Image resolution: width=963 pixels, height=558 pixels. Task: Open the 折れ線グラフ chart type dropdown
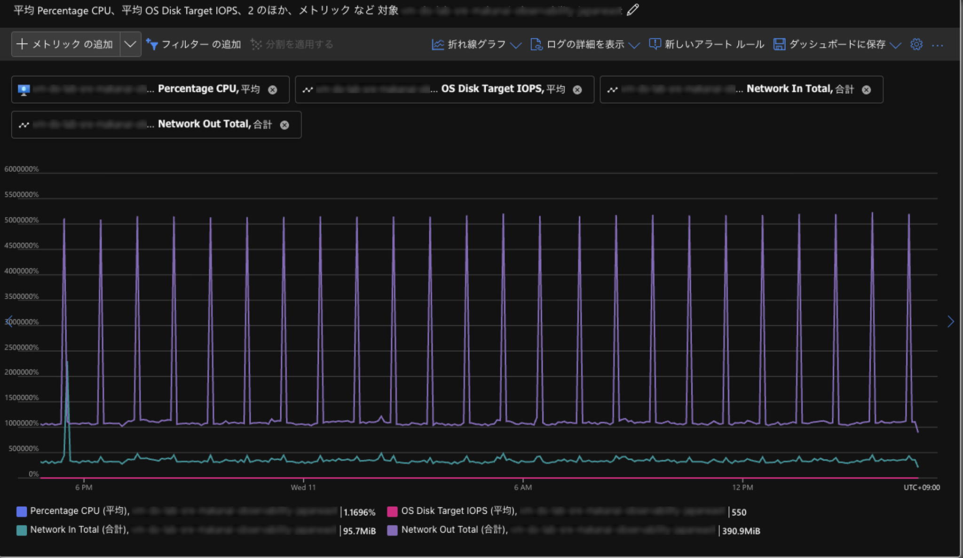click(x=516, y=45)
